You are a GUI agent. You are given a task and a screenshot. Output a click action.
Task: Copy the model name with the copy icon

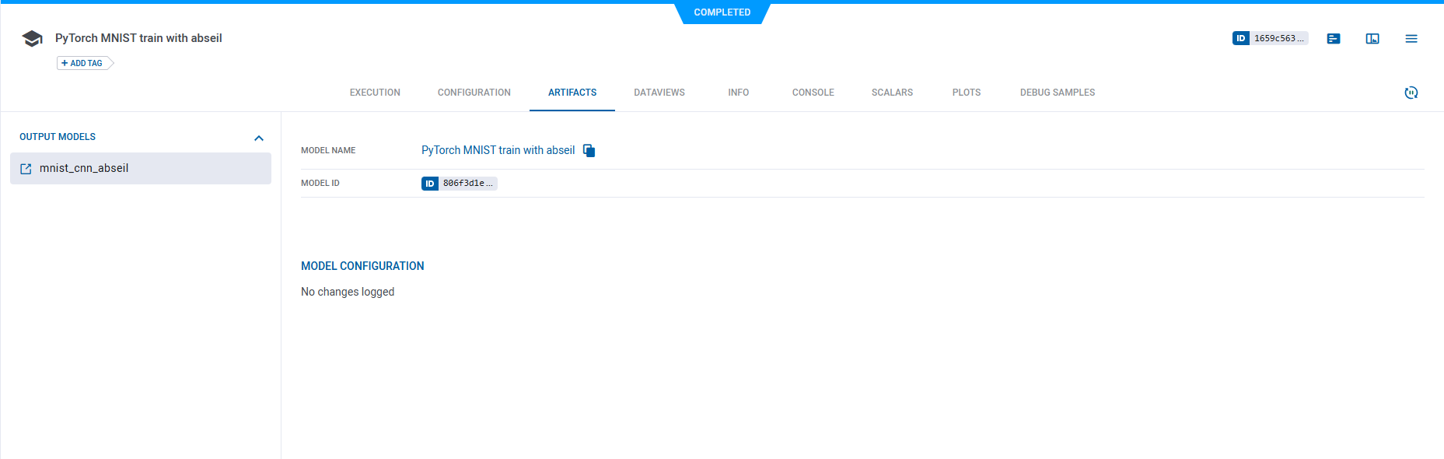(589, 151)
